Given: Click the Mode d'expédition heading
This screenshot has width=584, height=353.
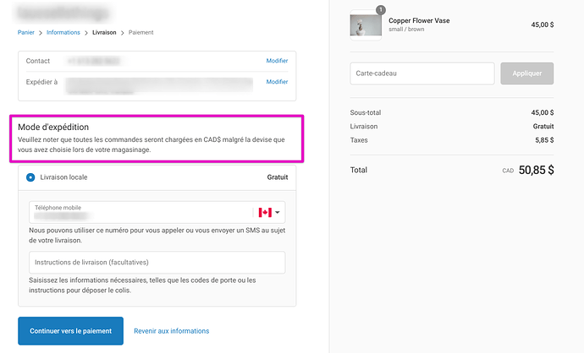Looking at the screenshot, I should 53,127.
